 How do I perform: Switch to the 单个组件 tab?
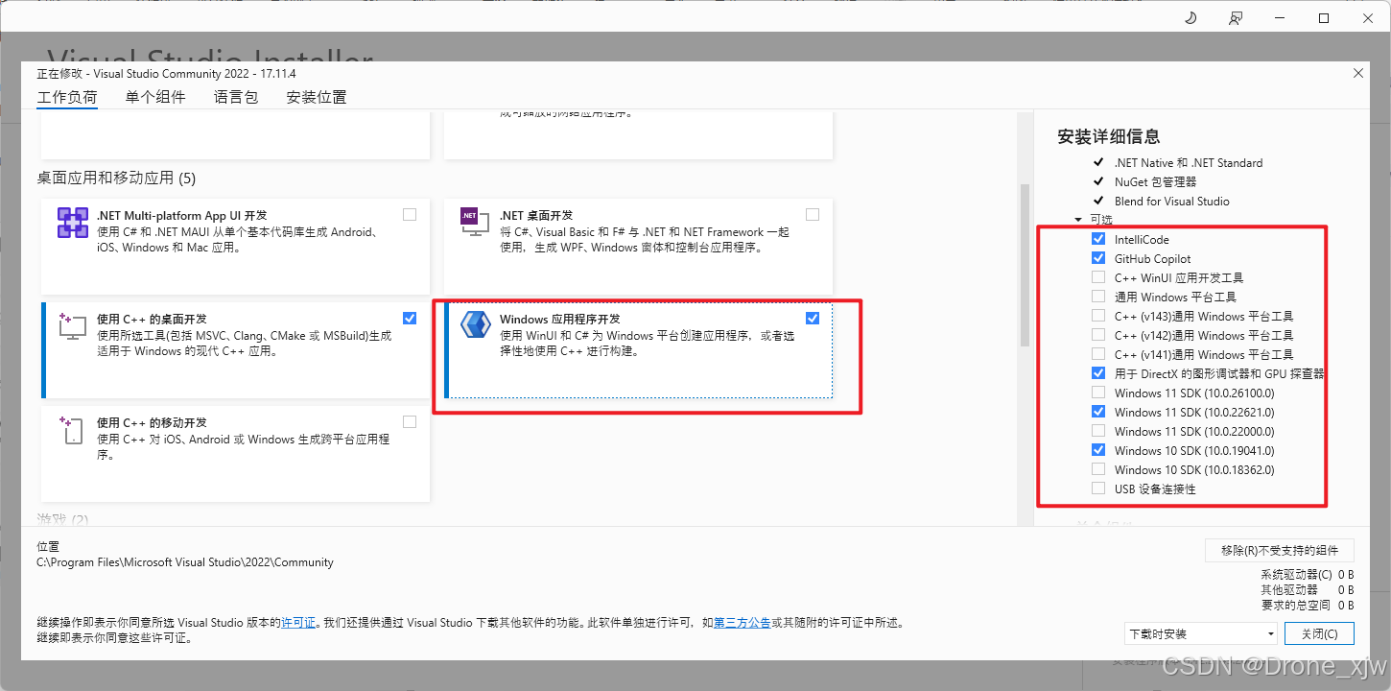coord(155,97)
